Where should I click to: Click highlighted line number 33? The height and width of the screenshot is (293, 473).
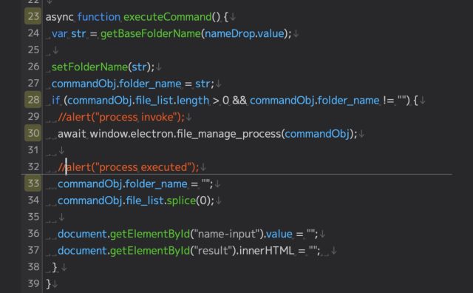pos(33,183)
